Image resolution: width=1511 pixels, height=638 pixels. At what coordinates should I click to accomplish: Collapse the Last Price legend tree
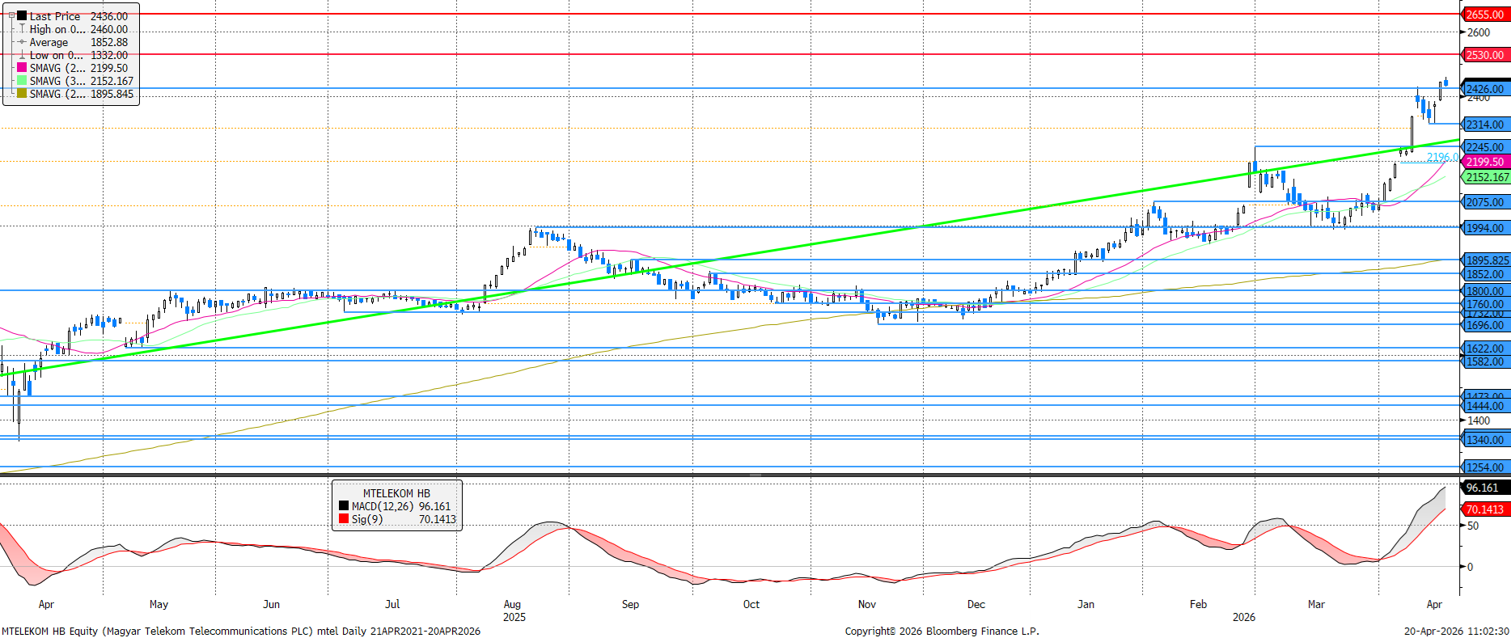tap(12, 15)
